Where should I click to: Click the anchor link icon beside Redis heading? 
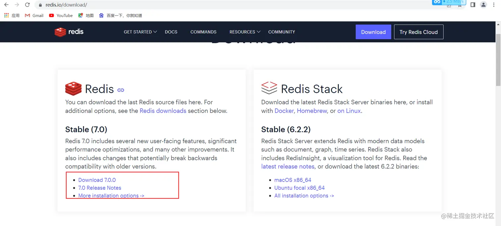pyautogui.click(x=121, y=90)
